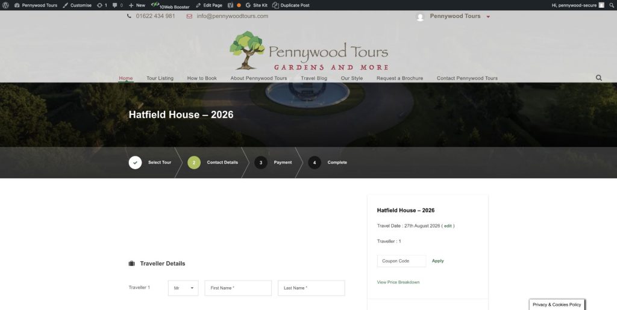Focus the First Name field
617x310 pixels.
[x=238, y=288]
